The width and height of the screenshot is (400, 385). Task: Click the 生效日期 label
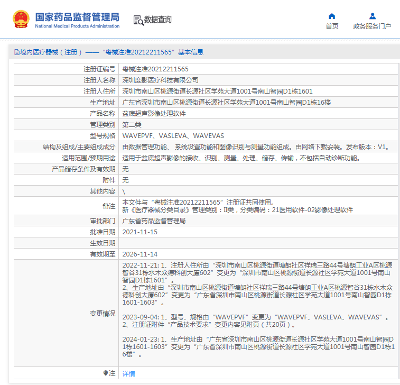point(103,243)
